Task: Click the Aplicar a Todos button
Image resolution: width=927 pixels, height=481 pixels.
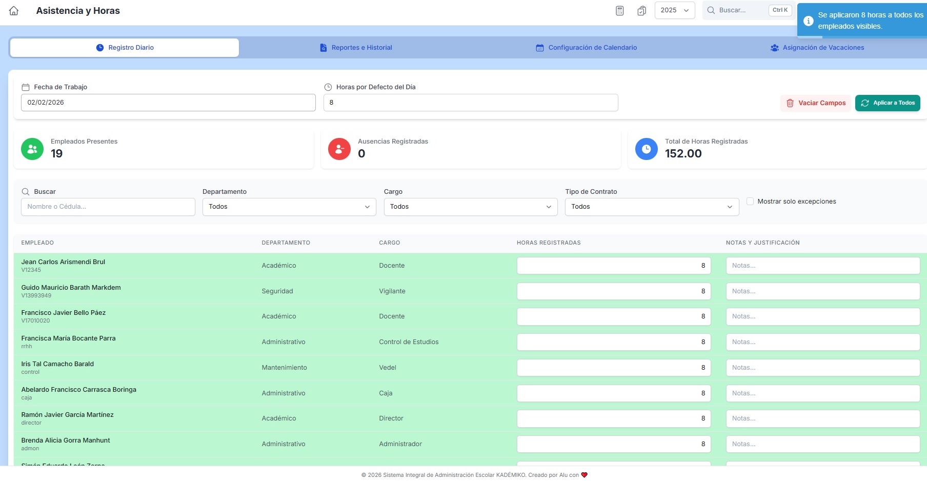Action: (x=888, y=103)
